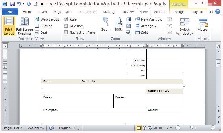Set zoom to 100% icon
This screenshot has width=223, height=133.
(118, 22)
